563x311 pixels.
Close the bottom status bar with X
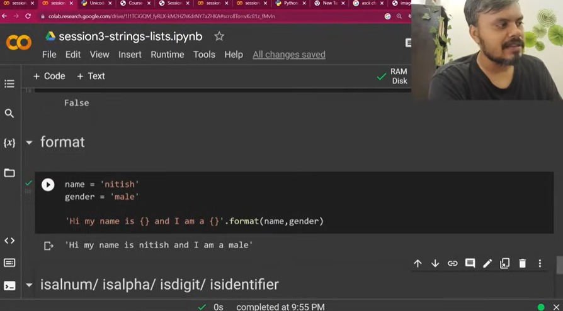(556, 307)
